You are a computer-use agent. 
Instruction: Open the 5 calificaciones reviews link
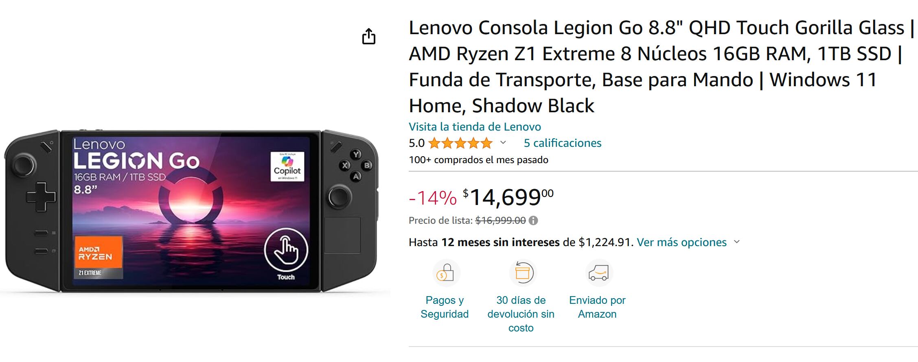tap(562, 143)
